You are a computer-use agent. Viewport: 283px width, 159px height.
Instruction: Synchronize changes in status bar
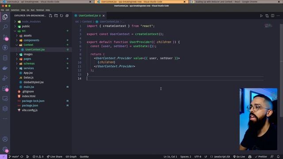click(22, 157)
